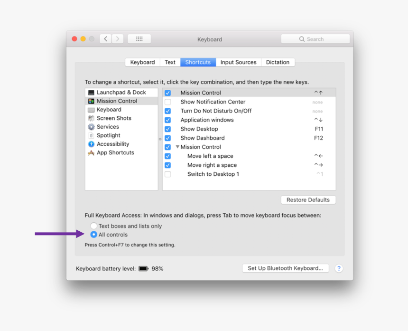Click Control-Up shortcut for Mission Control
Viewport: 408px width, 331px height.
click(318, 93)
